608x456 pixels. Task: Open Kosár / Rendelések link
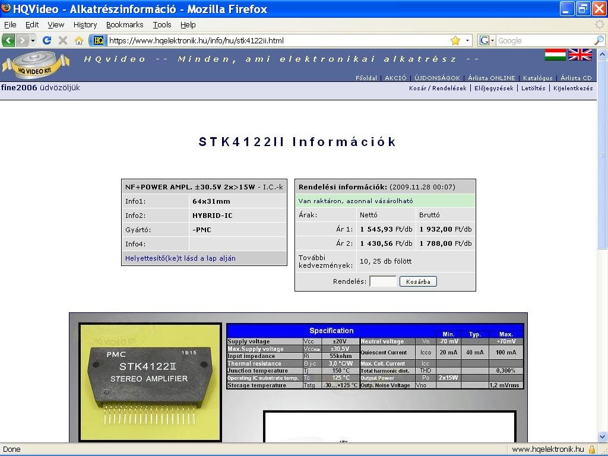(438, 88)
